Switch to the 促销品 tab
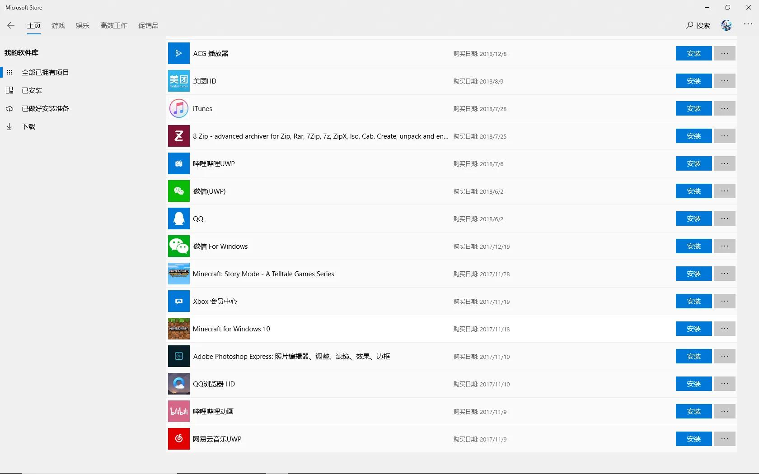759x474 pixels. [148, 25]
